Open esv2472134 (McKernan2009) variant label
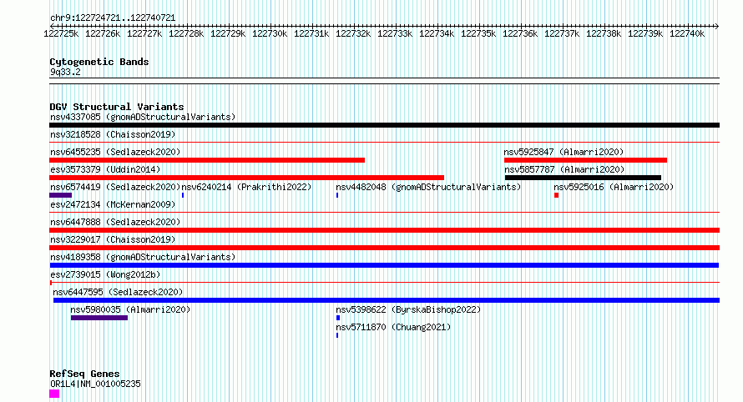 pos(113,204)
